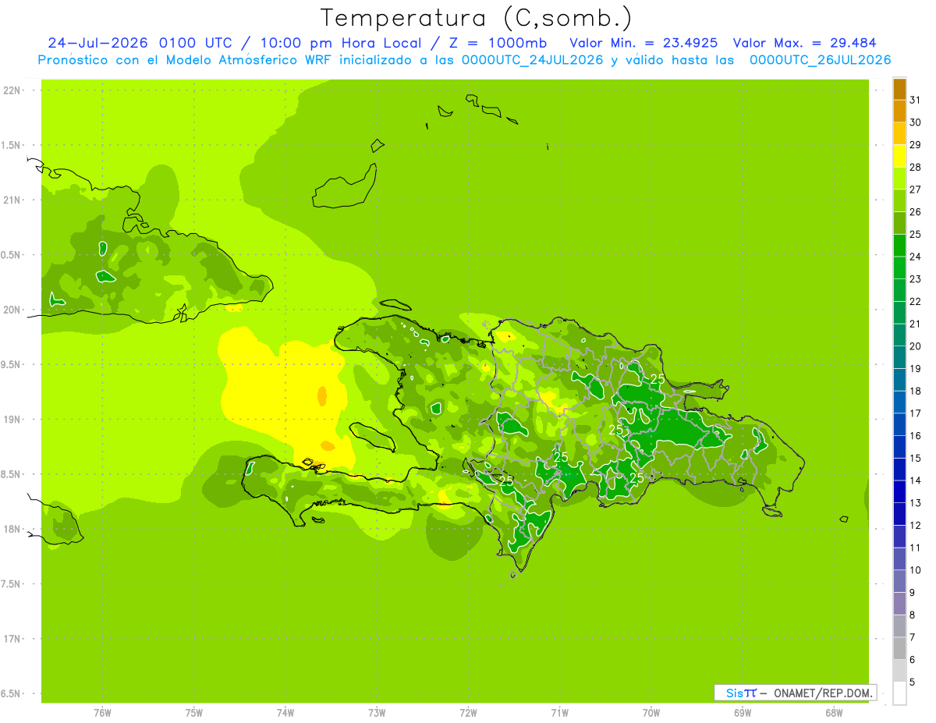936x723 pixels.
Task: Click the 72W longitude label
Action: point(468,713)
